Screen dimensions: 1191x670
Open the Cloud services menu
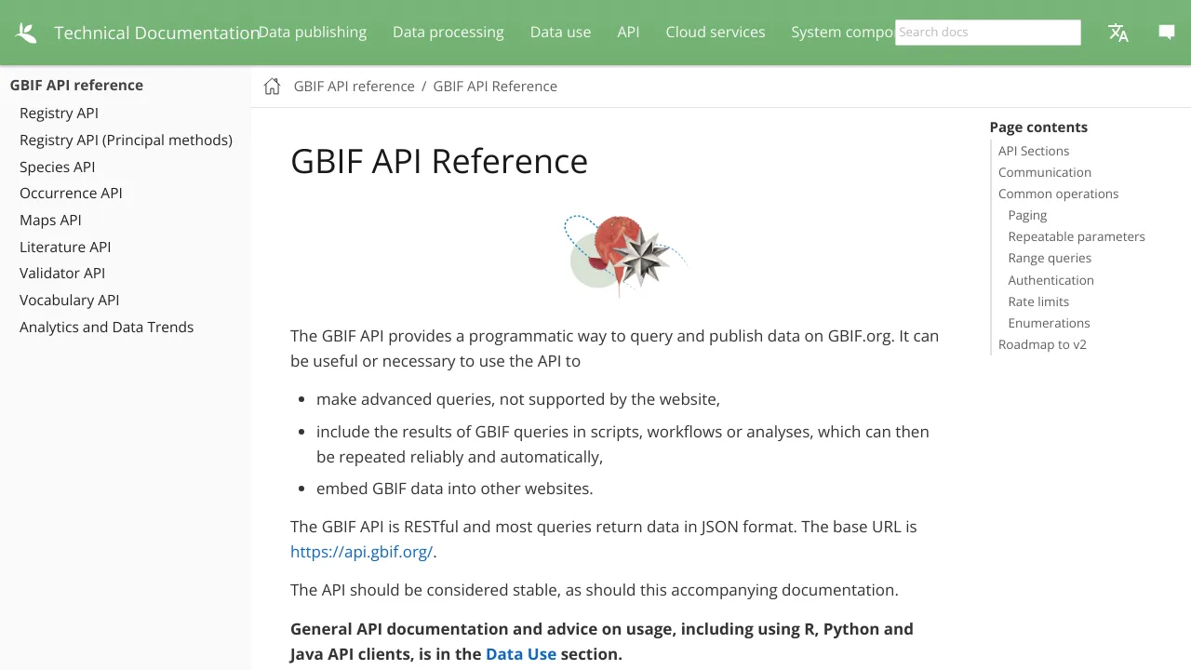click(x=716, y=32)
